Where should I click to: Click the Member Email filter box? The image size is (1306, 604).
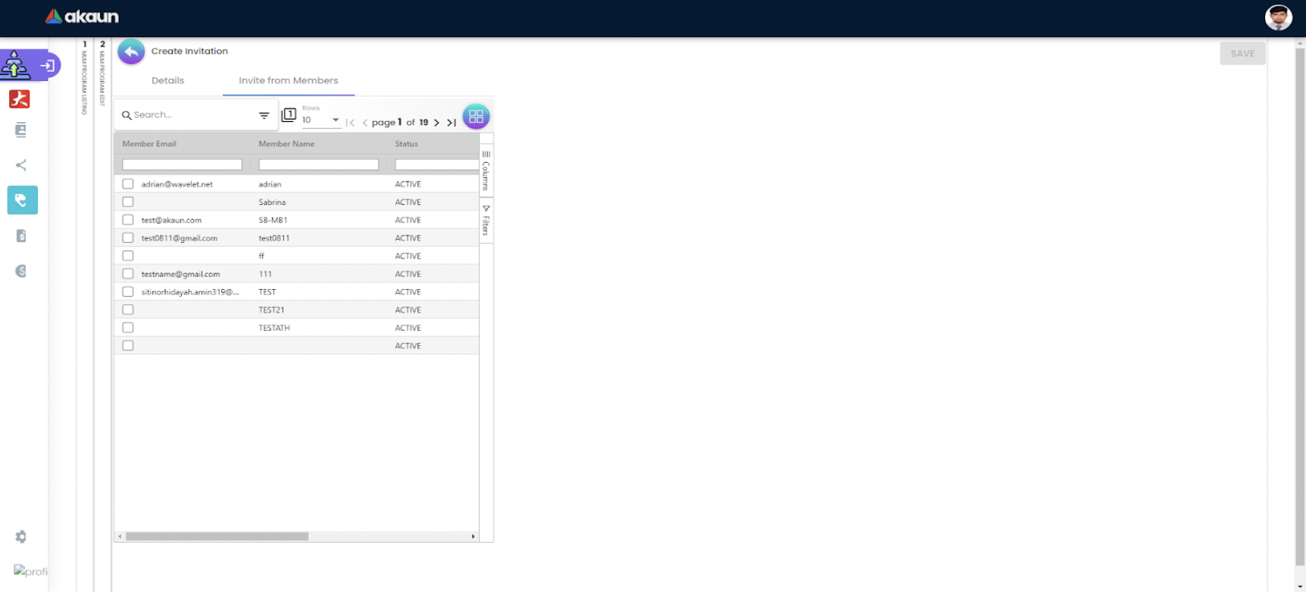(x=182, y=164)
